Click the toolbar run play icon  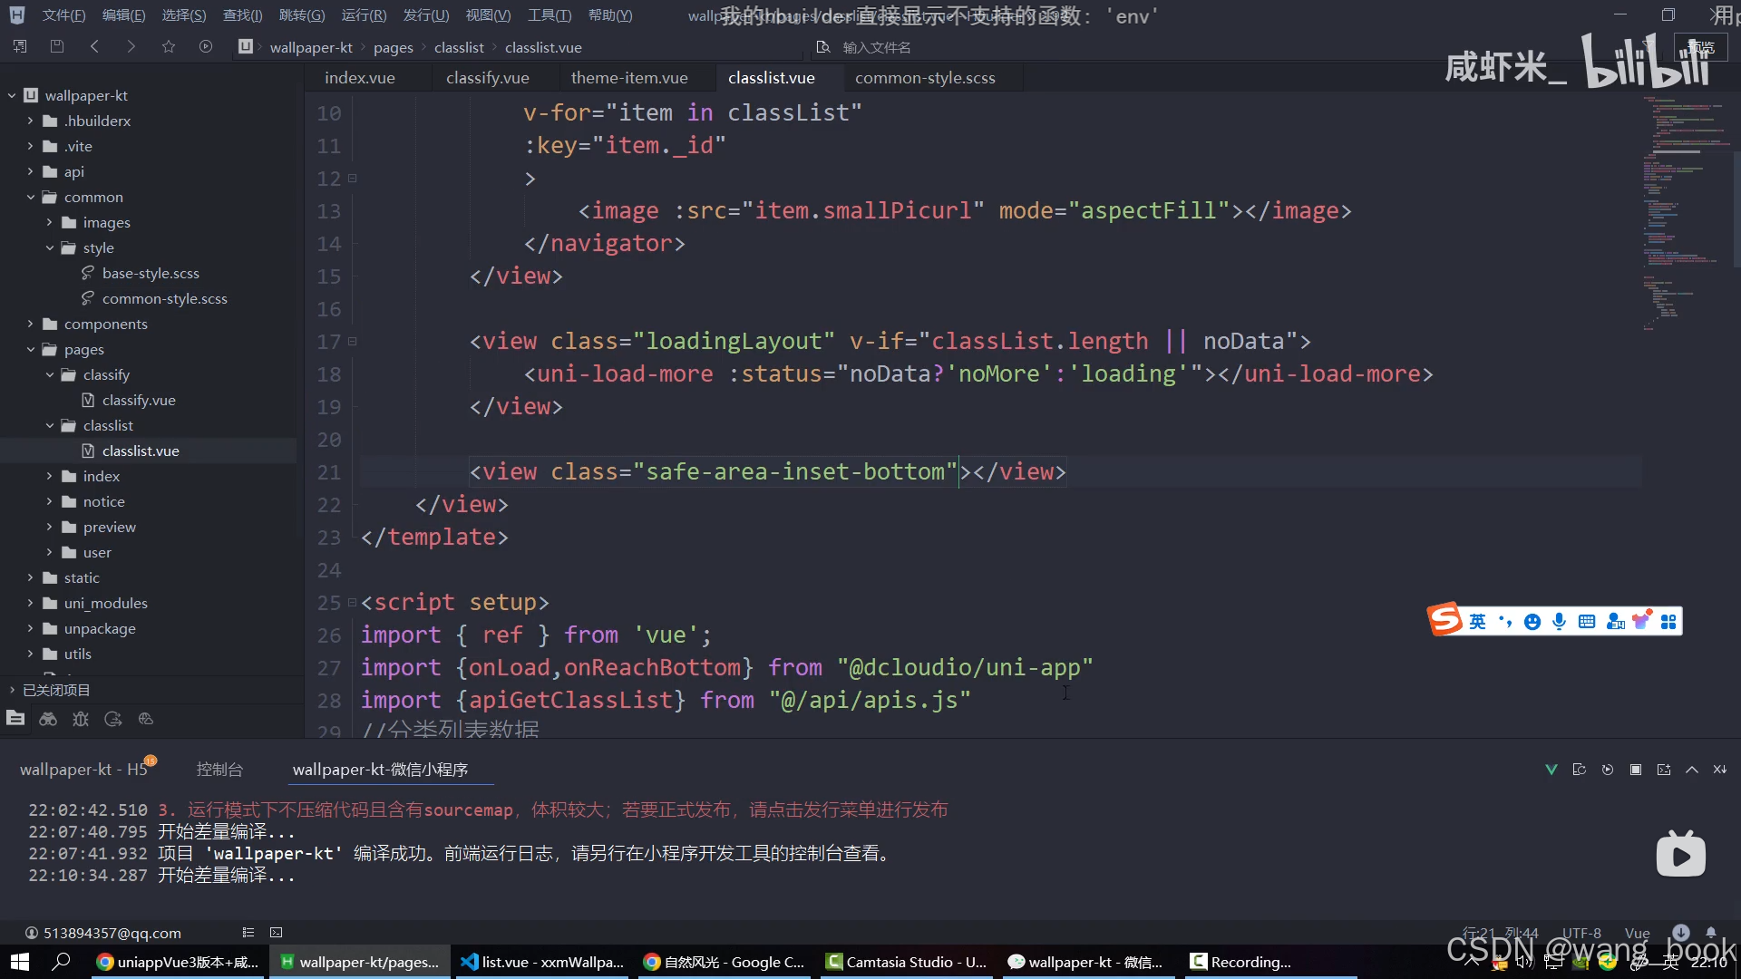click(206, 46)
